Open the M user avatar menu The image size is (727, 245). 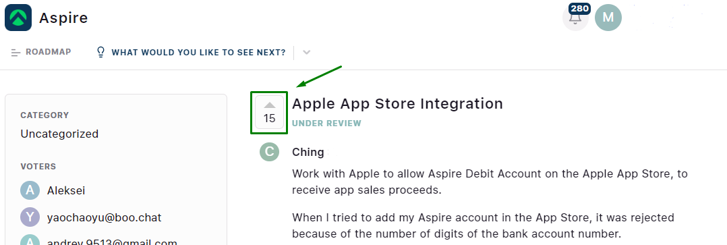coord(608,18)
